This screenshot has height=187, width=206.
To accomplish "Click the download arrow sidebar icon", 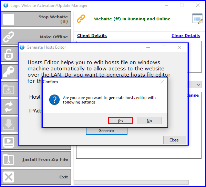I will [9, 124].
